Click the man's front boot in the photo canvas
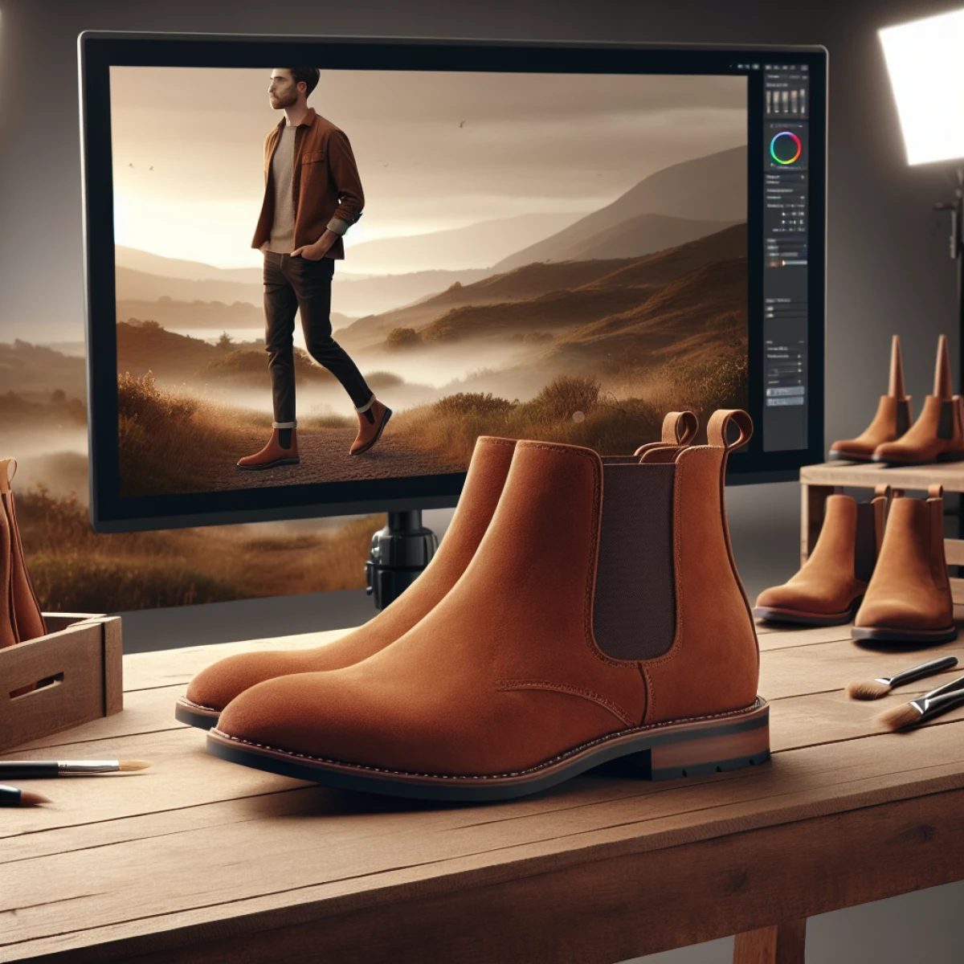This screenshot has width=964, height=964. [x=371, y=426]
